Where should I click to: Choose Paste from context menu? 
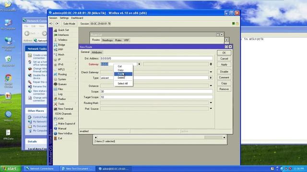click(123, 74)
